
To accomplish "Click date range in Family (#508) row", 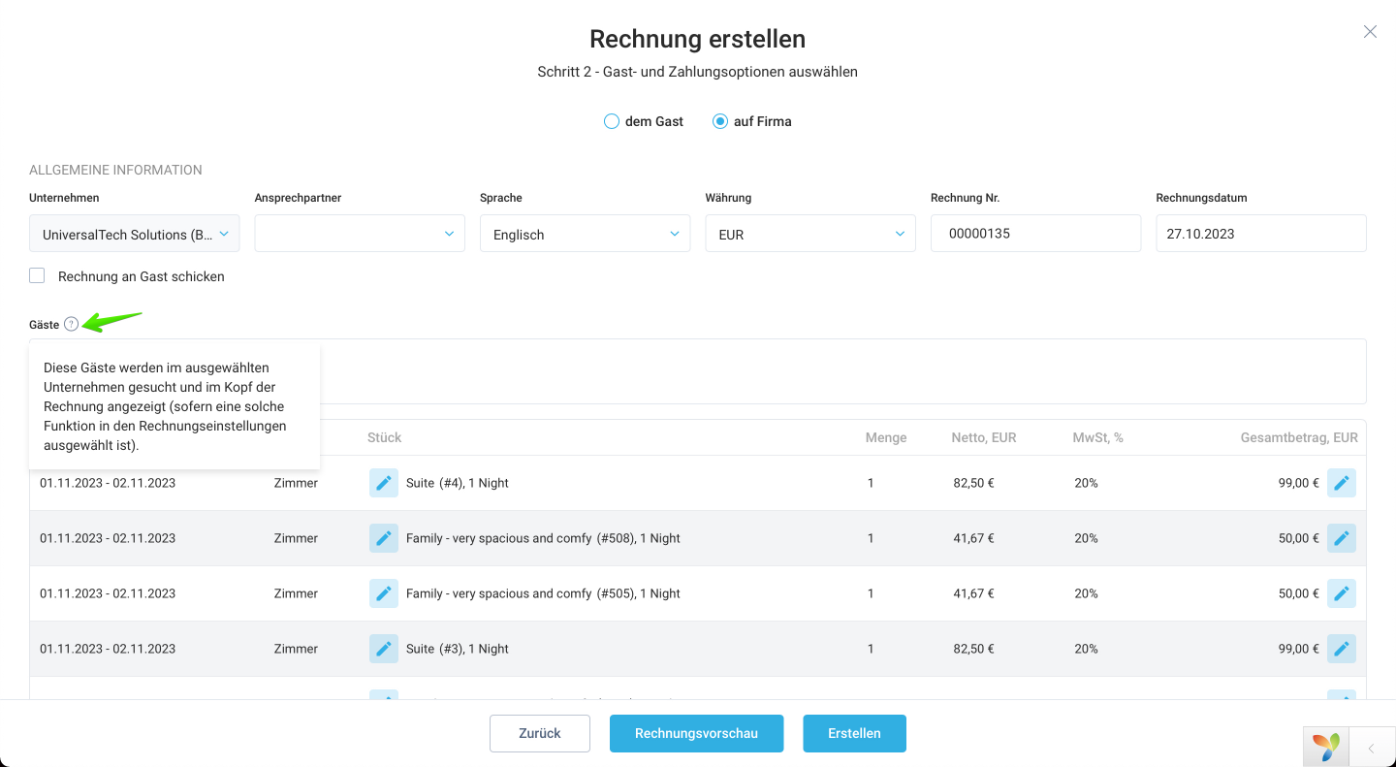I will click(x=108, y=538).
